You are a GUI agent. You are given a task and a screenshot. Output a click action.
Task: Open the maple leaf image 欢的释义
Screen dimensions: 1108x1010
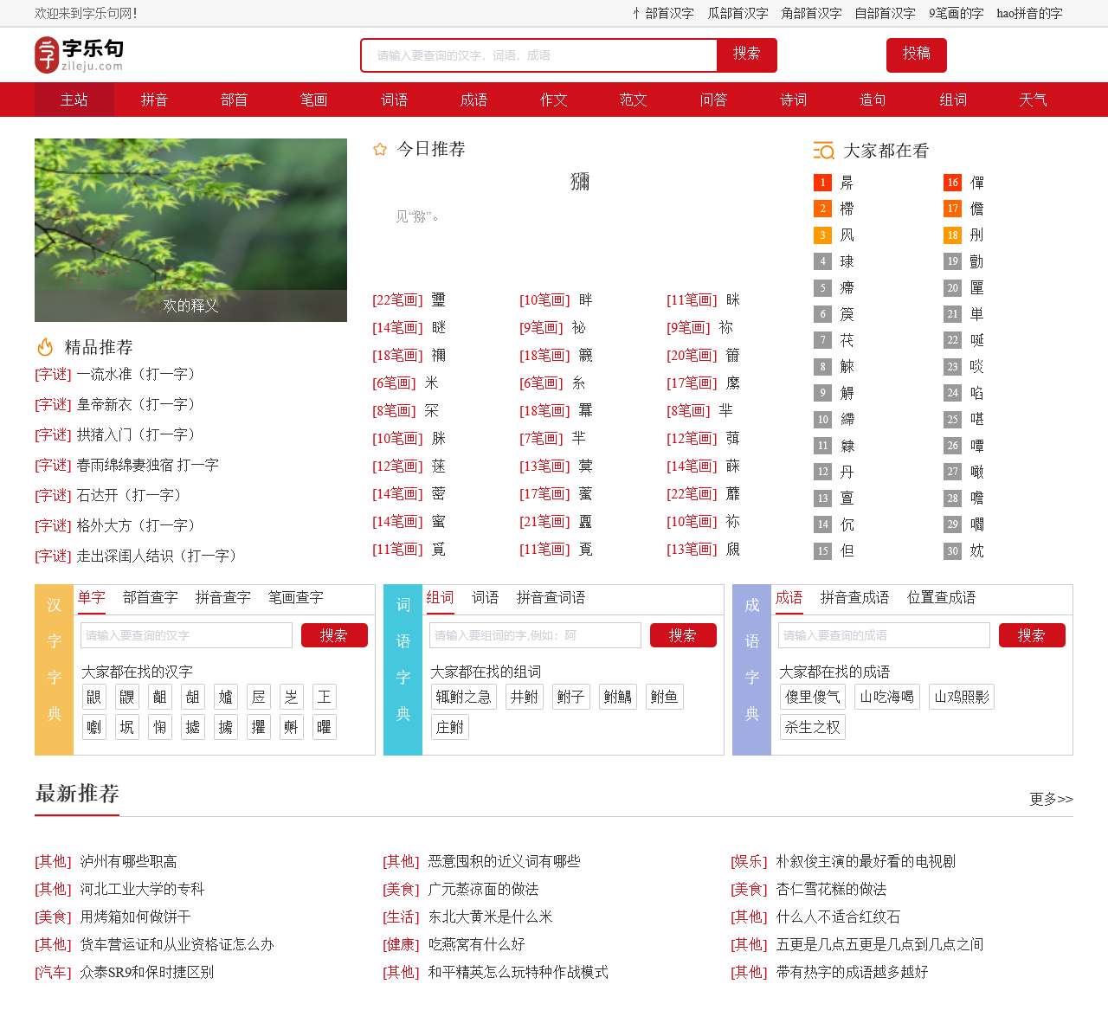tap(190, 229)
